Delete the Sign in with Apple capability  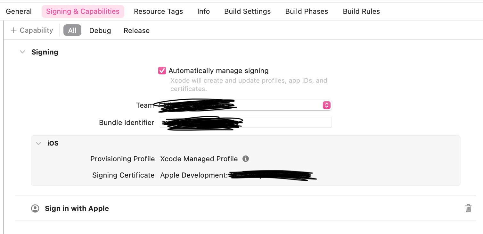coord(468,208)
